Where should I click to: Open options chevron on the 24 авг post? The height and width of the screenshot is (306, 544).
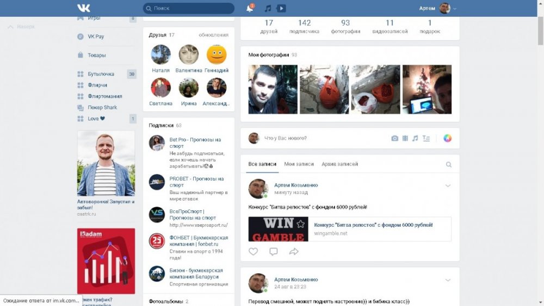point(448,280)
